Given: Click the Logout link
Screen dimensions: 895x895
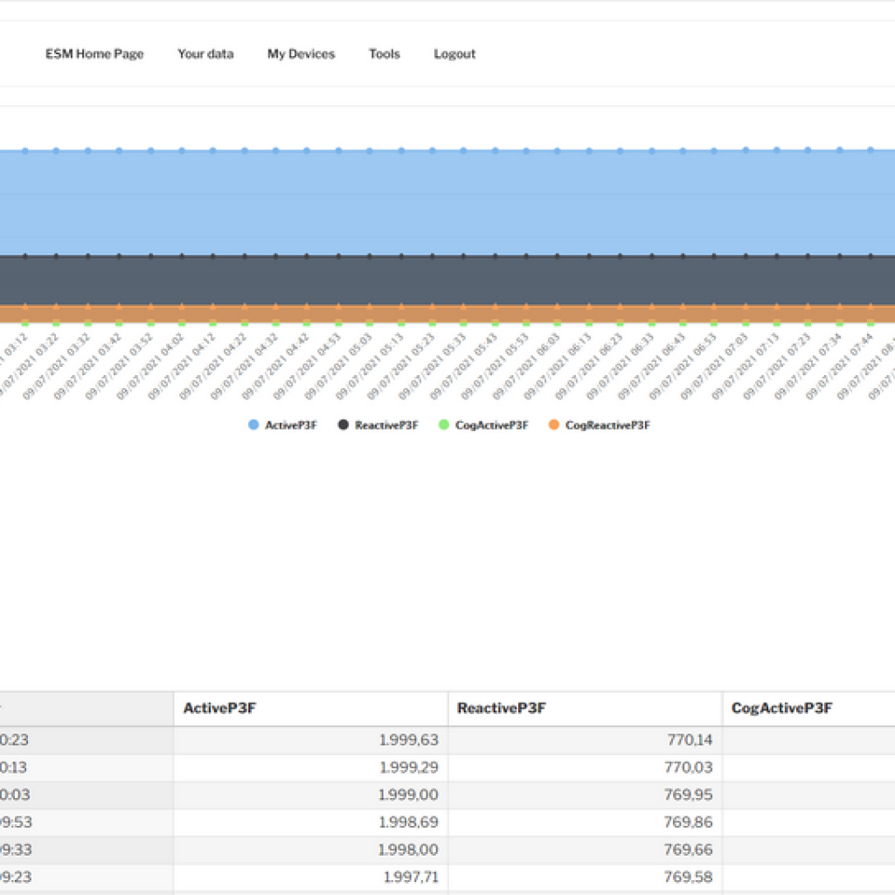Looking at the screenshot, I should 454,54.
